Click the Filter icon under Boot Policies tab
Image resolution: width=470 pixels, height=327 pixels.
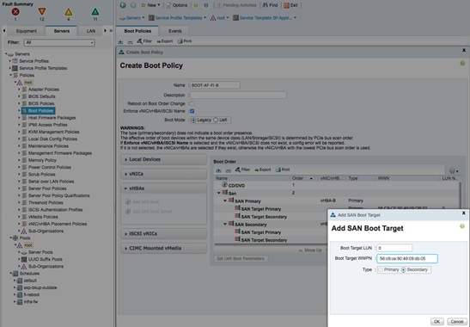point(144,41)
